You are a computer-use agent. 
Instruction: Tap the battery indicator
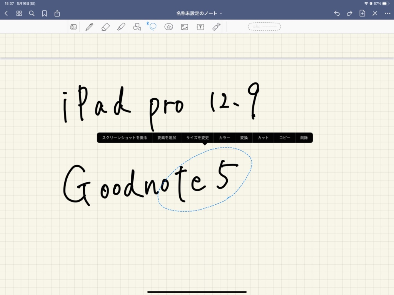[x=386, y=3]
